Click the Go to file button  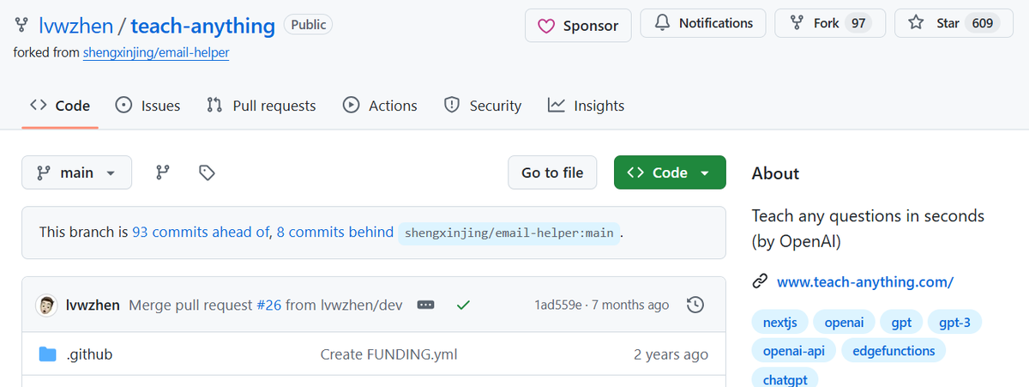pyautogui.click(x=552, y=172)
